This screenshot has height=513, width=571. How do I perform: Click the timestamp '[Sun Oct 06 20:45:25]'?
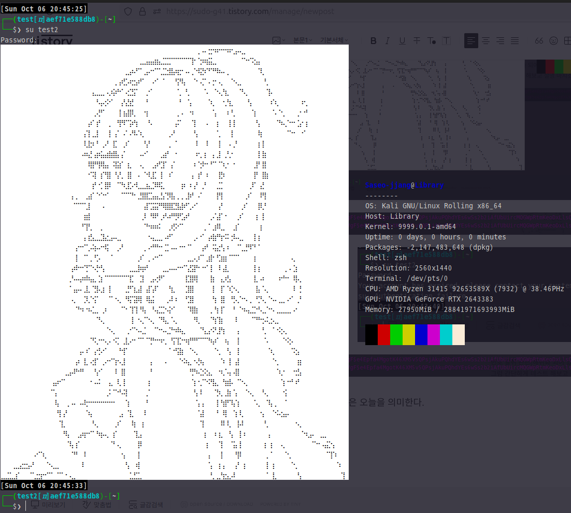coord(44,9)
